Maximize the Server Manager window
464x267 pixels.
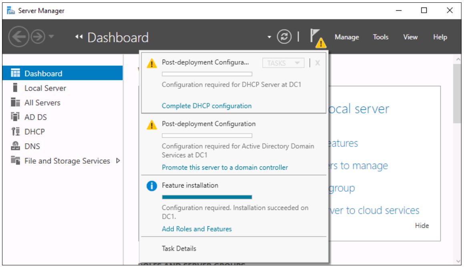(x=424, y=11)
